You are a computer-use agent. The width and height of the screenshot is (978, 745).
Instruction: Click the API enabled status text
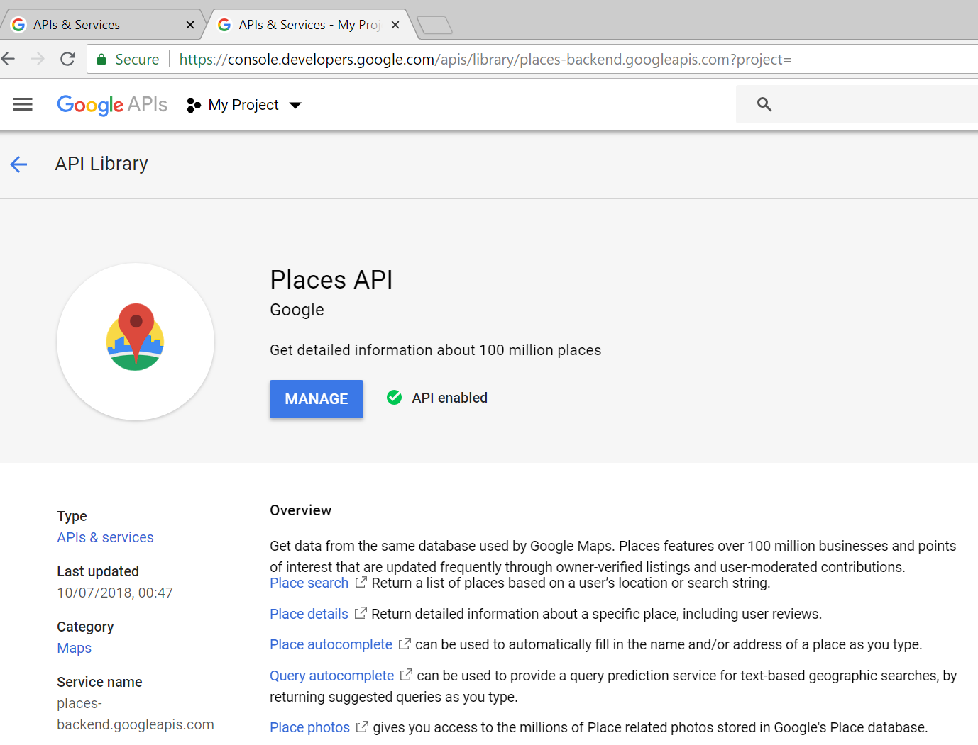tap(449, 398)
